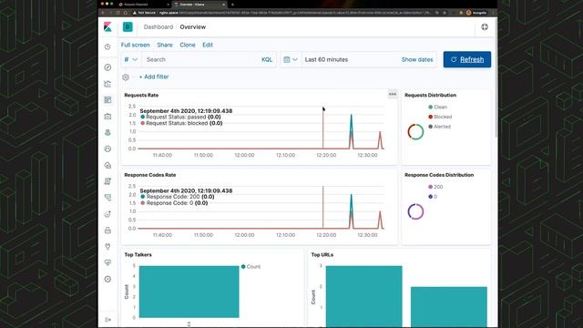583x328 pixels.
Task: Edit the dashboard
Action: [x=208, y=45]
